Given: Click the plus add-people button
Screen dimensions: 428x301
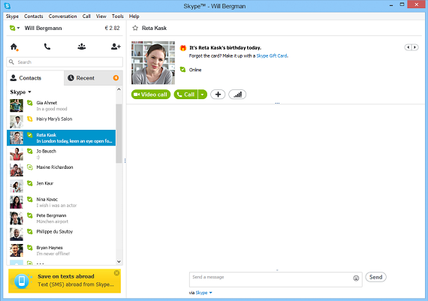Looking at the screenshot, I should (x=218, y=95).
